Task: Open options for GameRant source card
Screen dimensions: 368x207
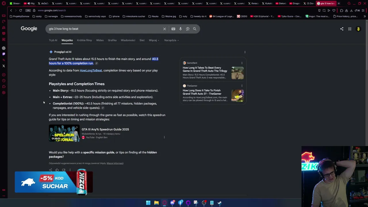Action: 242,63
